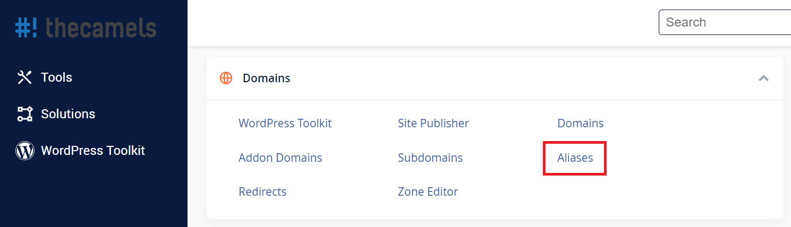Click the blue #! logo symbol
Viewport: 791px width, 227px height.
pos(27,27)
